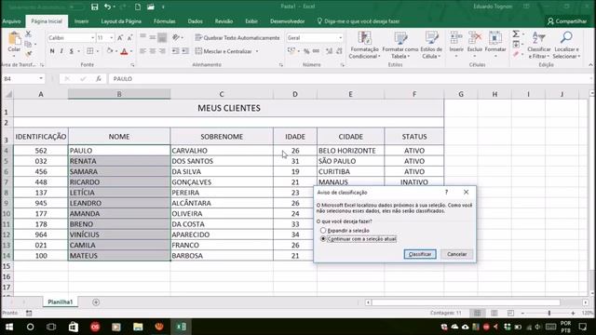Click the Insert Function fx icon
The height and width of the screenshot is (335, 596).
pyautogui.click(x=99, y=78)
